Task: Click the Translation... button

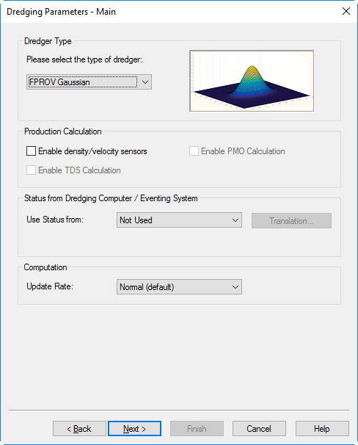Action: (x=291, y=221)
